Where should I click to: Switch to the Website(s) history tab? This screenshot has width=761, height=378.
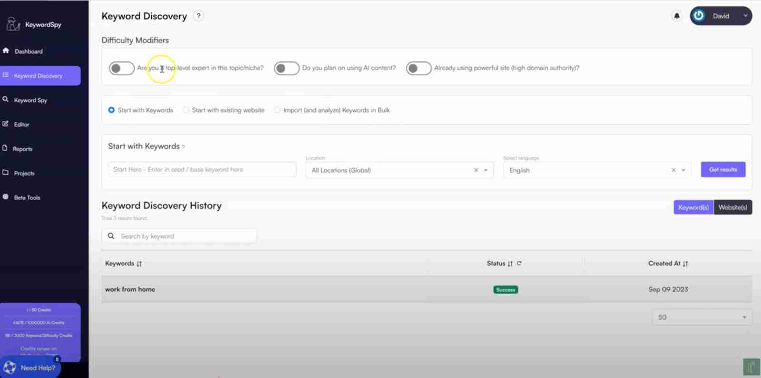(732, 208)
